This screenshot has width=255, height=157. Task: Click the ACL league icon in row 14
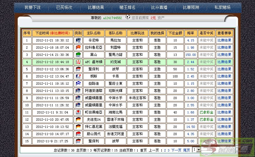pos(78,134)
